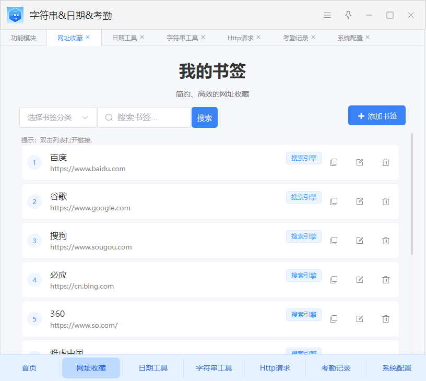Open 考勤记录 in bottom navigation
Screen dimensions: 426x381
(336, 368)
